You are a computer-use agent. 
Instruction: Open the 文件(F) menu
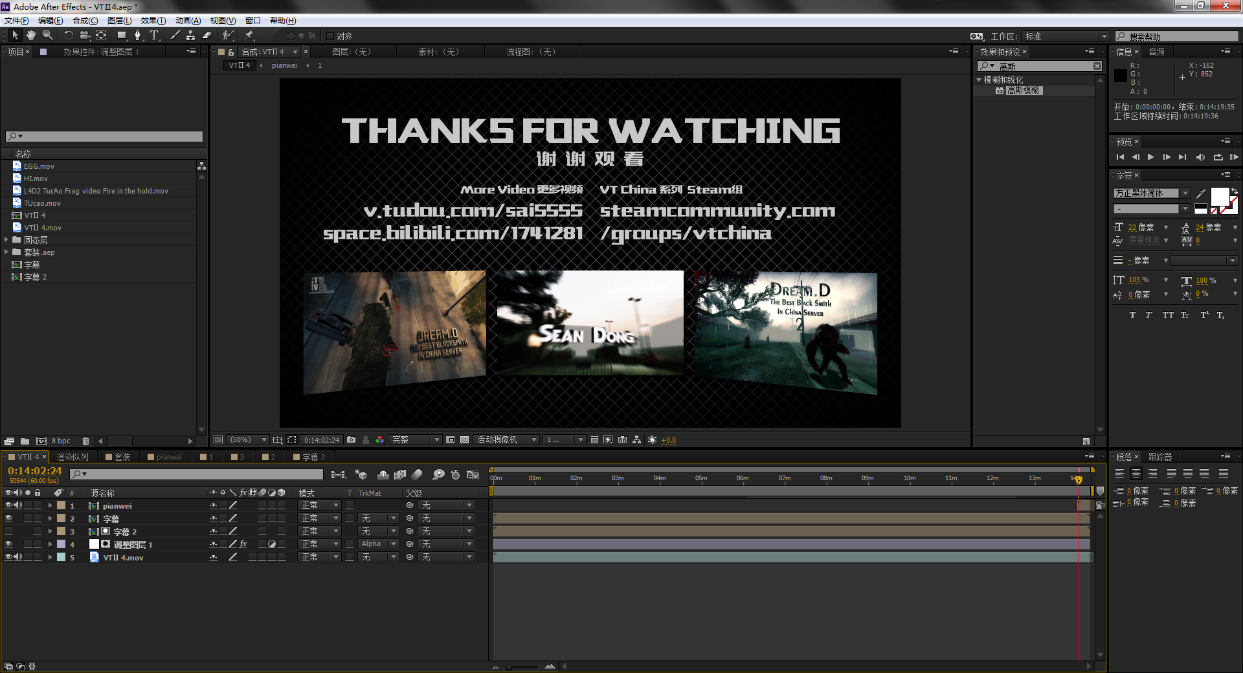pyautogui.click(x=16, y=21)
